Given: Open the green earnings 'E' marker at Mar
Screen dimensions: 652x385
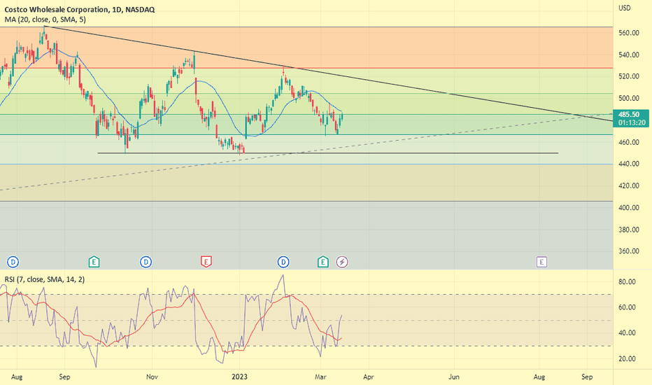Looking at the screenshot, I should pyautogui.click(x=323, y=262).
